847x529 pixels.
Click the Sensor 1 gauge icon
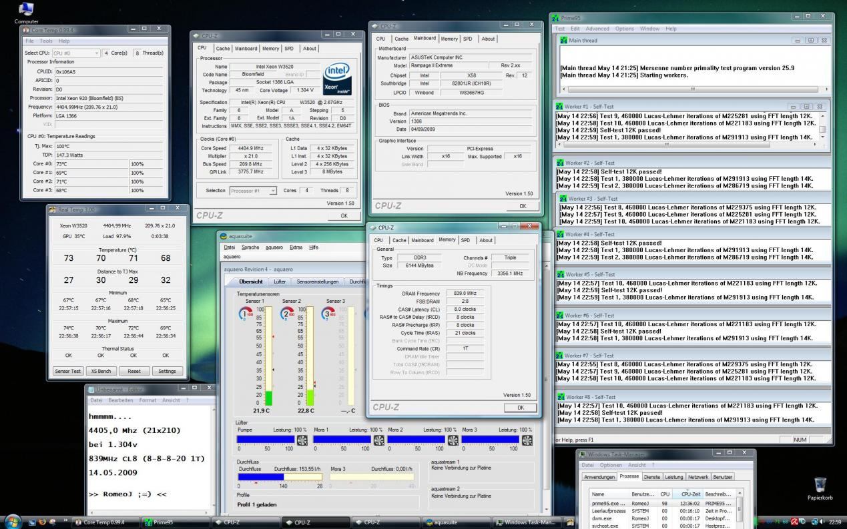point(245,314)
